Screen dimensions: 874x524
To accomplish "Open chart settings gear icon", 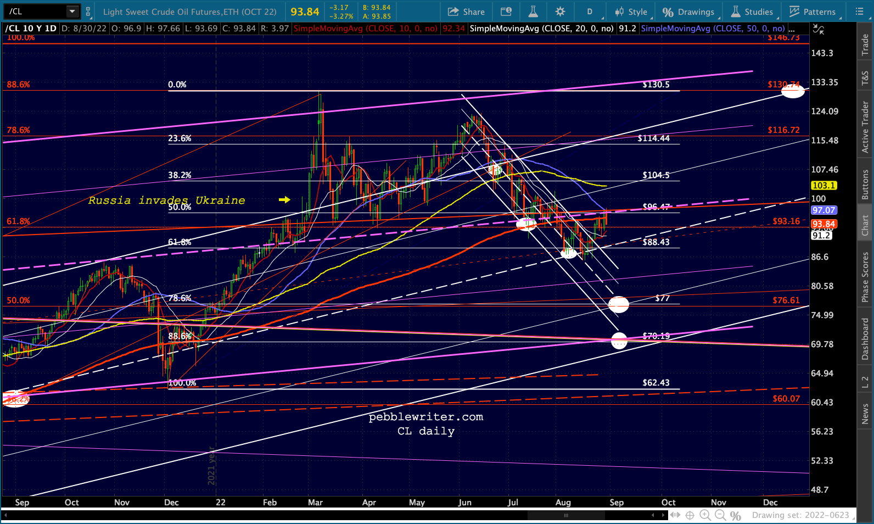I will click(x=560, y=12).
